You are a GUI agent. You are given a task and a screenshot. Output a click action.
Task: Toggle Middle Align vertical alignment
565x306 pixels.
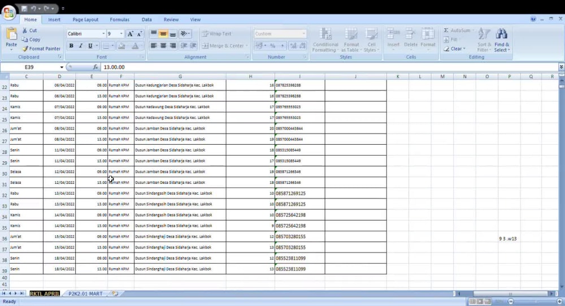[x=163, y=33]
